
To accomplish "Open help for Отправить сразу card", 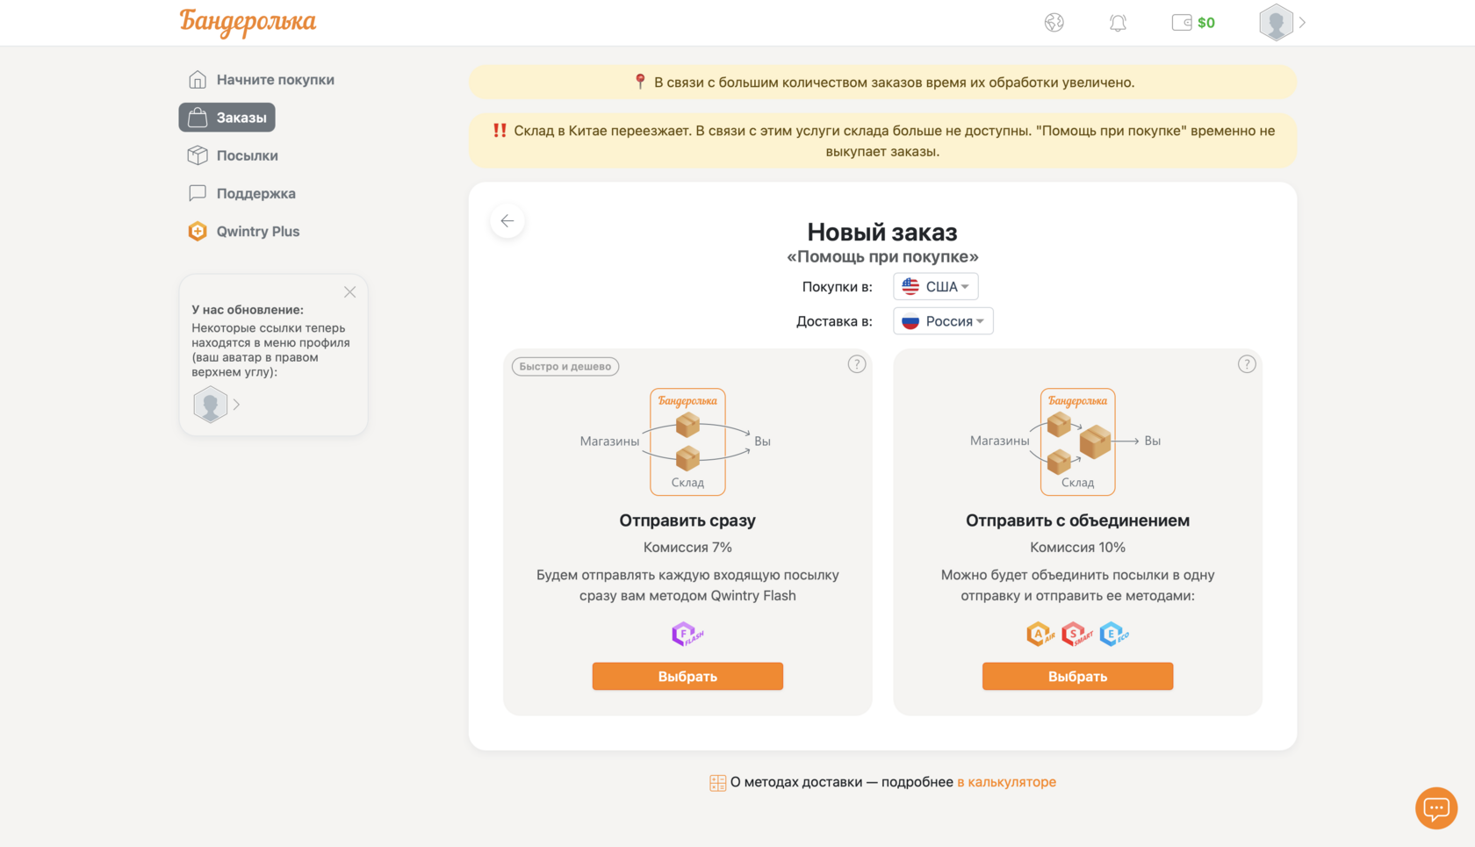I will (x=857, y=364).
